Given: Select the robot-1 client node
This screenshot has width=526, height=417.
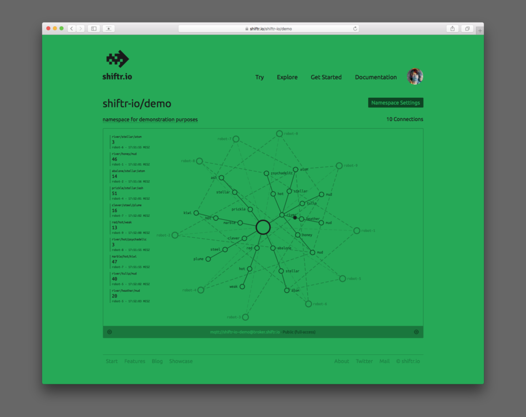Looking at the screenshot, I should click(x=357, y=230).
